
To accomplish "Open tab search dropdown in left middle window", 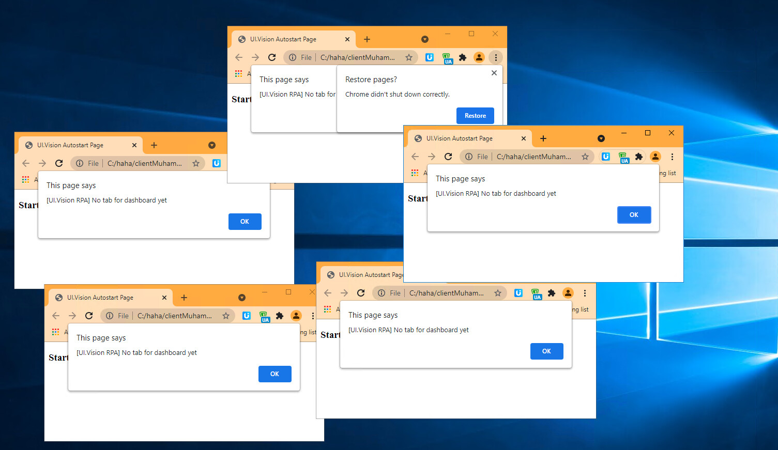I will pyautogui.click(x=212, y=145).
